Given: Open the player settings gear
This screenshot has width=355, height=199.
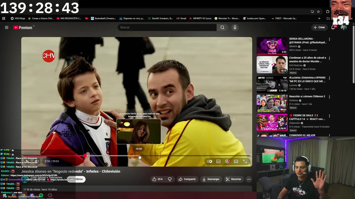Looking at the screenshot, I should point(227,161).
